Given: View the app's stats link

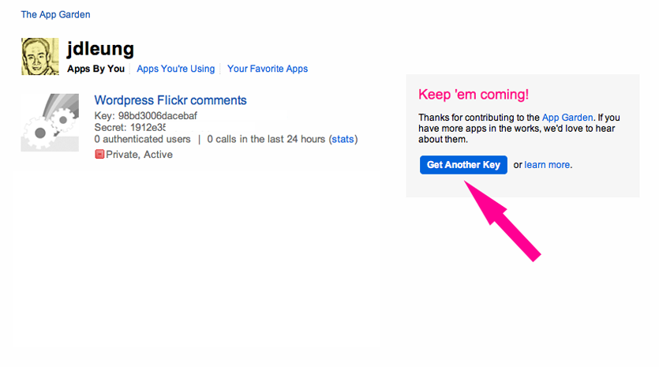Looking at the screenshot, I should 343,139.
